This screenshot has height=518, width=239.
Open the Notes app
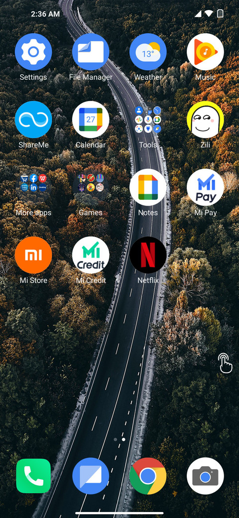[x=148, y=187]
